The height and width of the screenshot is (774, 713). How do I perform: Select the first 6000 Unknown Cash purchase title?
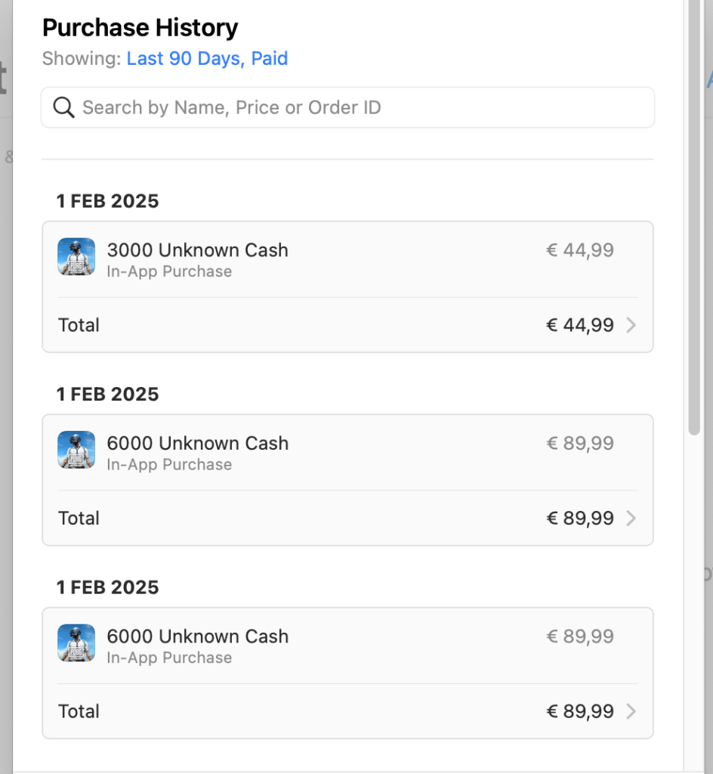pos(197,443)
